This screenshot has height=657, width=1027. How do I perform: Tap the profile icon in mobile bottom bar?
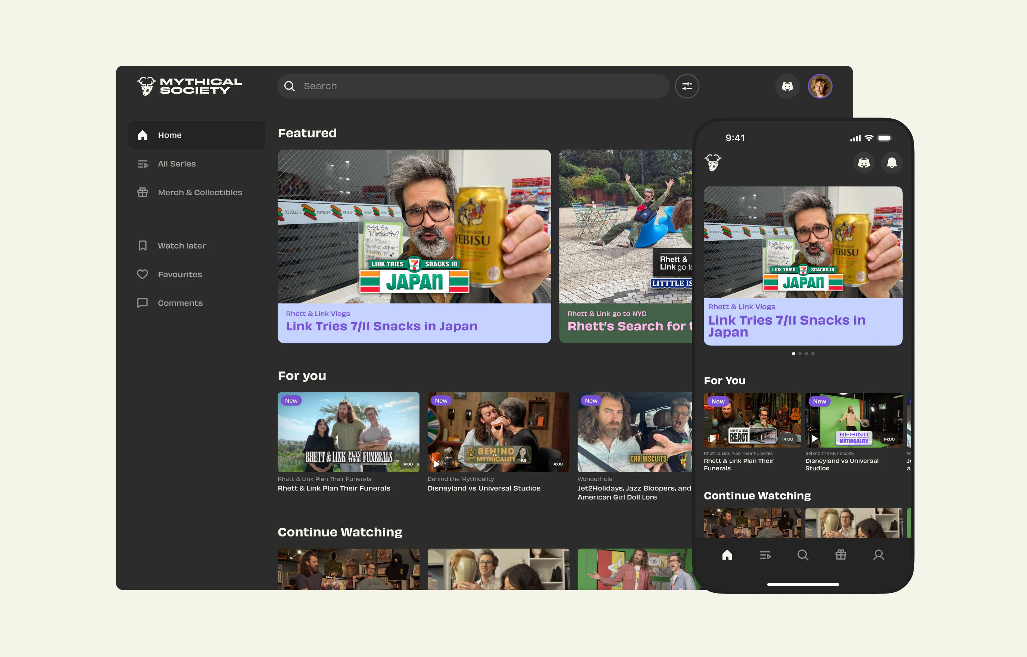click(x=878, y=555)
